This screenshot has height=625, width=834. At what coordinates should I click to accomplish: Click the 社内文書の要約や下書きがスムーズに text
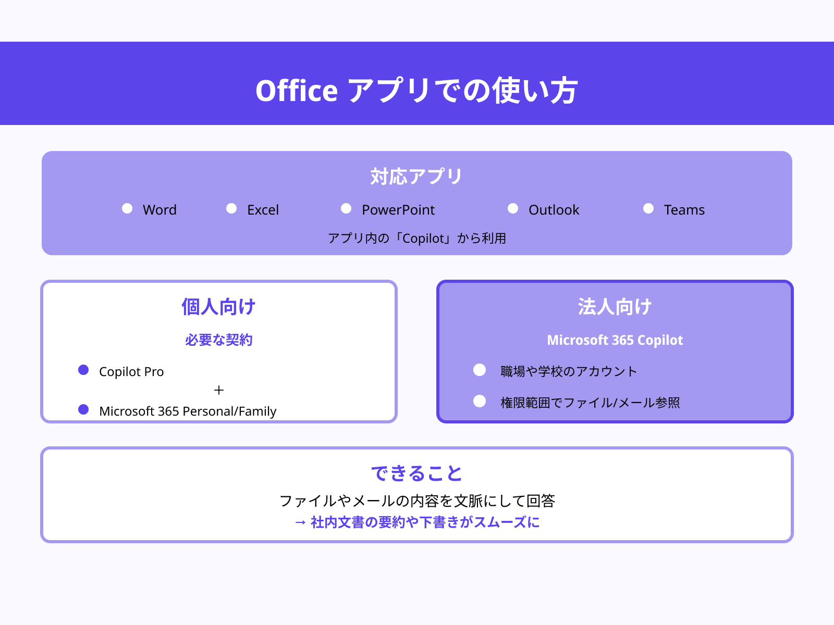[x=417, y=522]
